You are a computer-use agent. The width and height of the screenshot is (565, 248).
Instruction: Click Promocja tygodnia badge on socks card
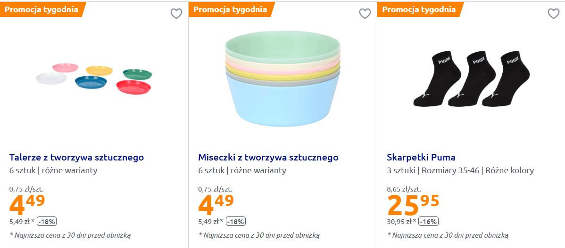pos(419,9)
